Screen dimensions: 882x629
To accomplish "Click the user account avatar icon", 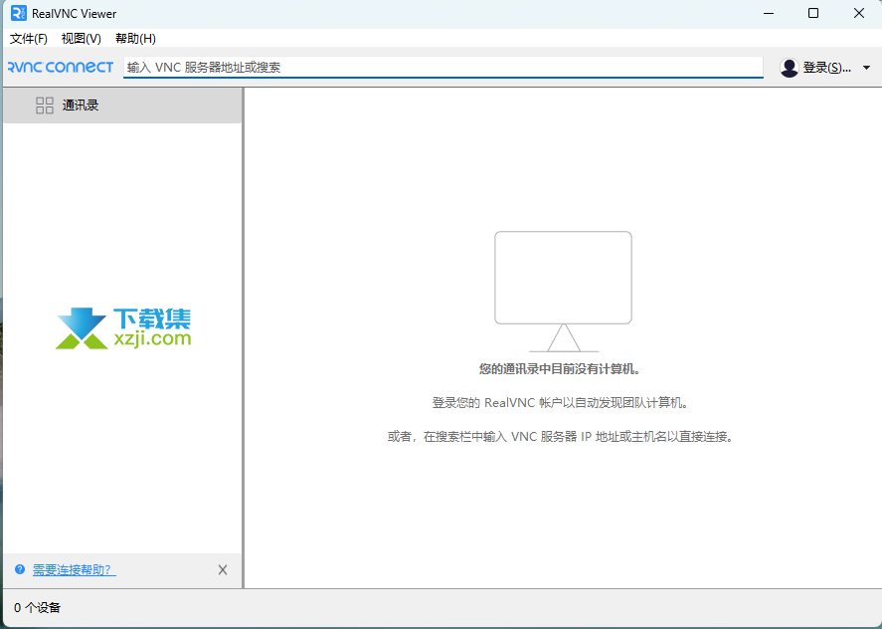I will pyautogui.click(x=790, y=68).
